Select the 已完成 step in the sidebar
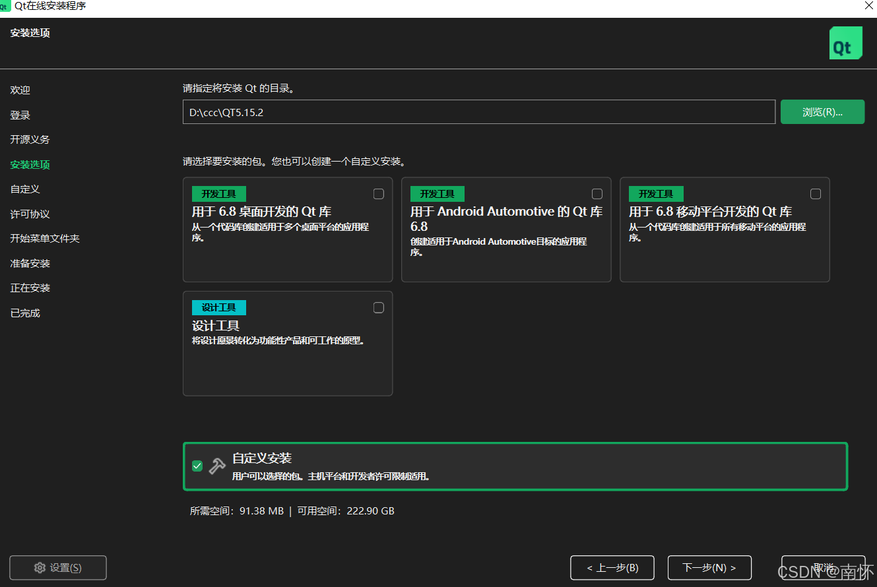This screenshot has width=877, height=587. coord(25,313)
